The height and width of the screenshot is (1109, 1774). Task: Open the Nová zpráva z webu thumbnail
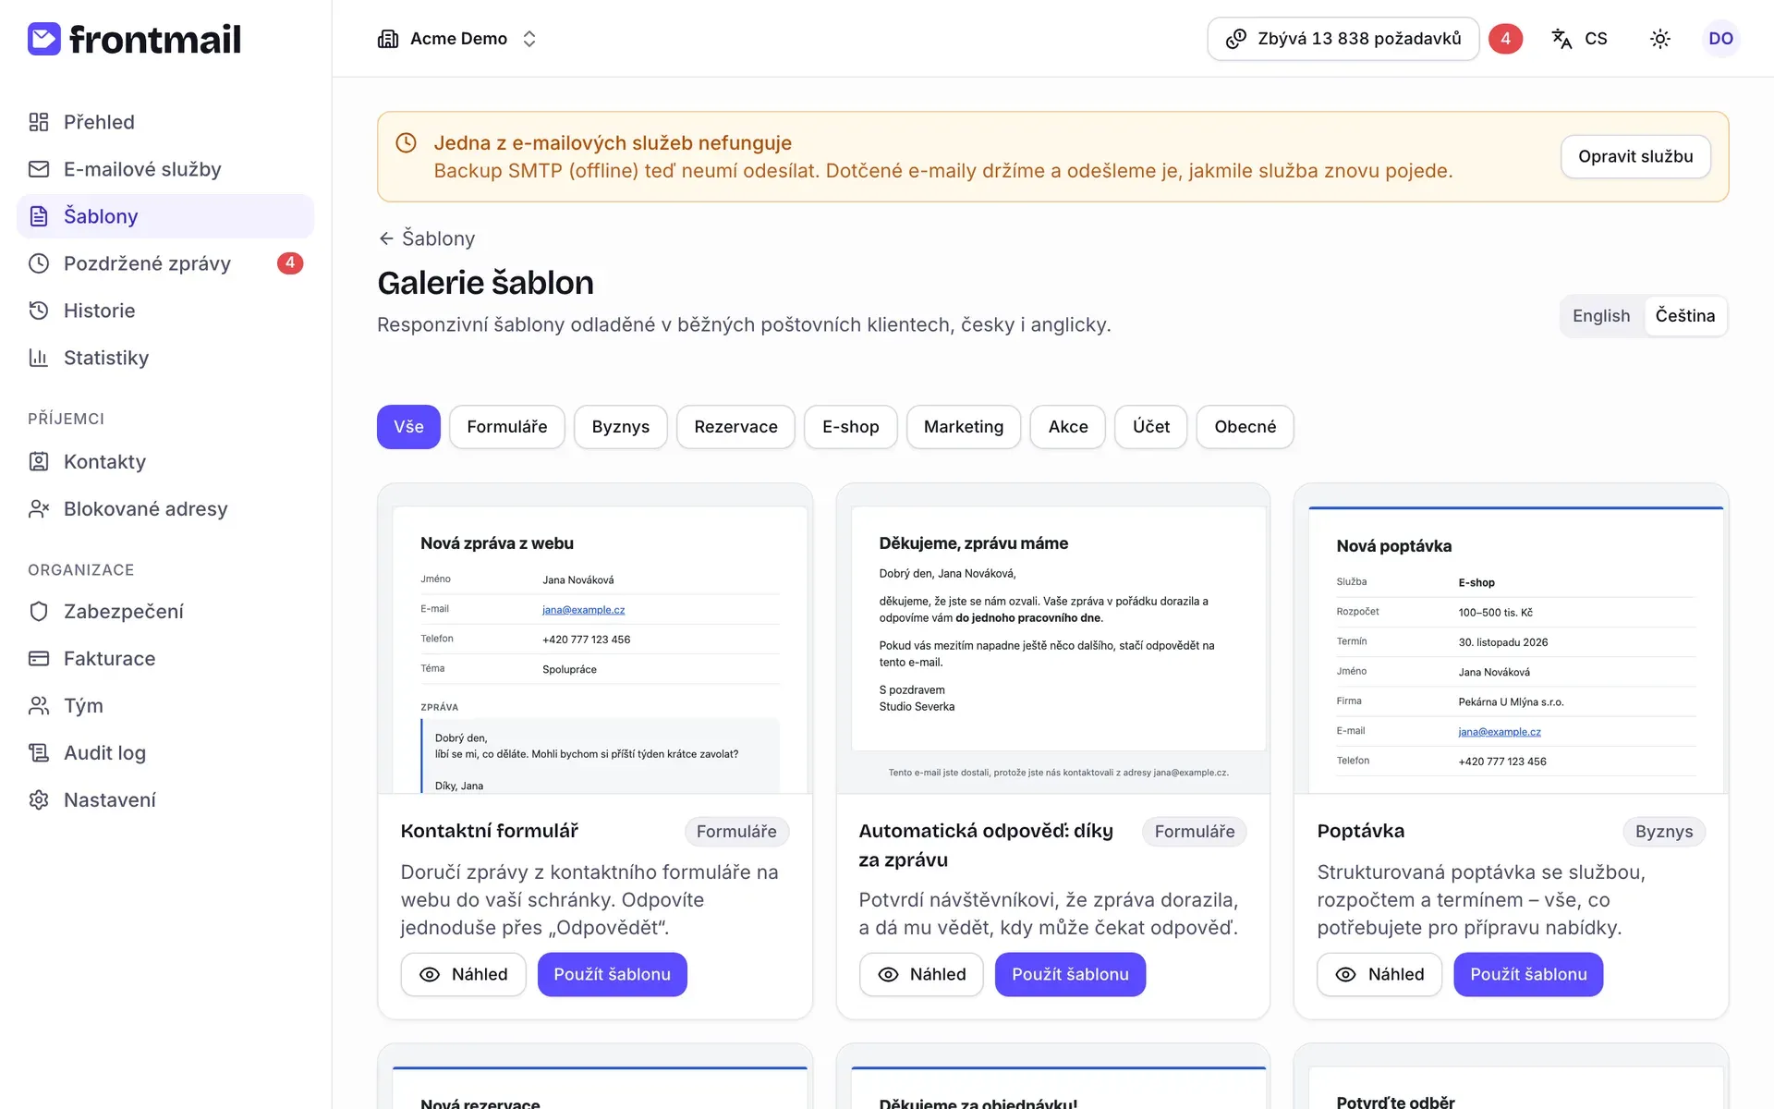[595, 639]
